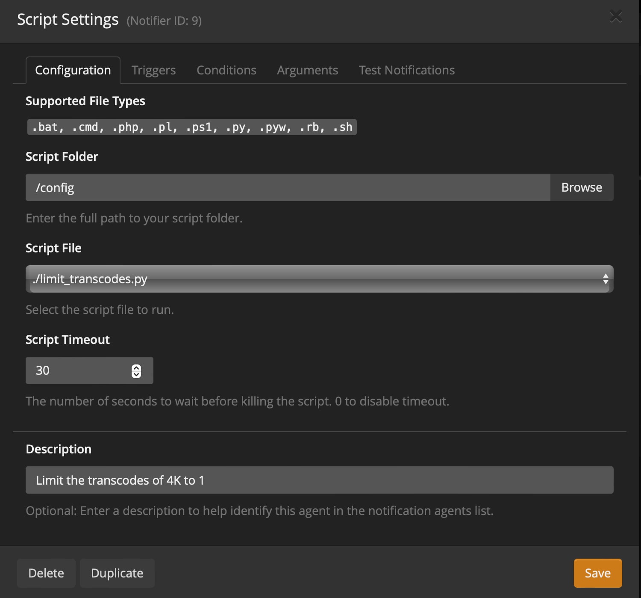Click the Notifier ID text in header
This screenshot has height=598, width=641.
[x=164, y=21]
